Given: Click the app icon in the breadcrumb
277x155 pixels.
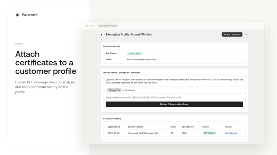Looking at the screenshot, I should (x=101, y=35).
